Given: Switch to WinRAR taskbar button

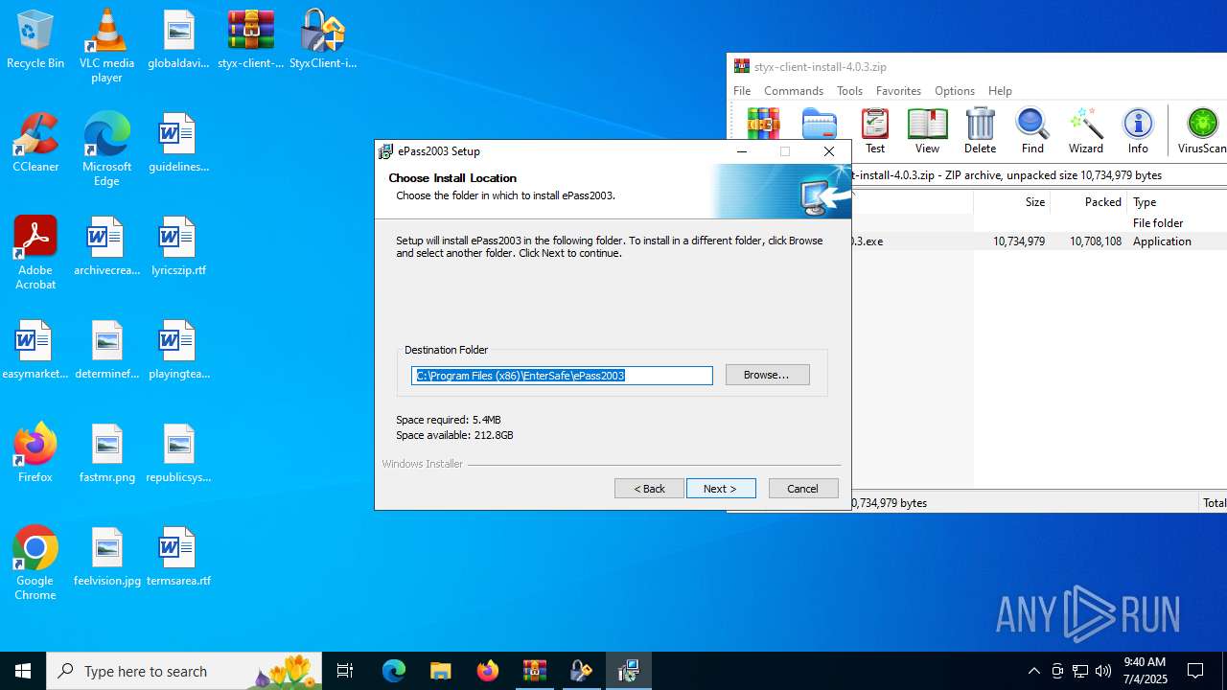Looking at the screenshot, I should click(x=534, y=671).
